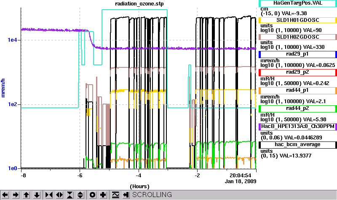
Task: Click the 1e0 y-axis tick label
Action: point(12,168)
